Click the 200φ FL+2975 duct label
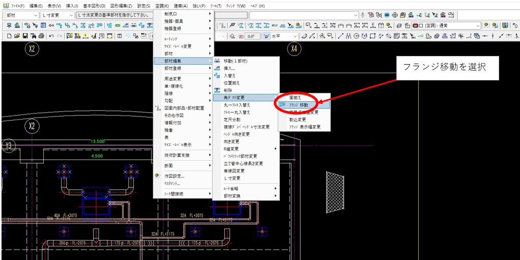 click(72, 243)
